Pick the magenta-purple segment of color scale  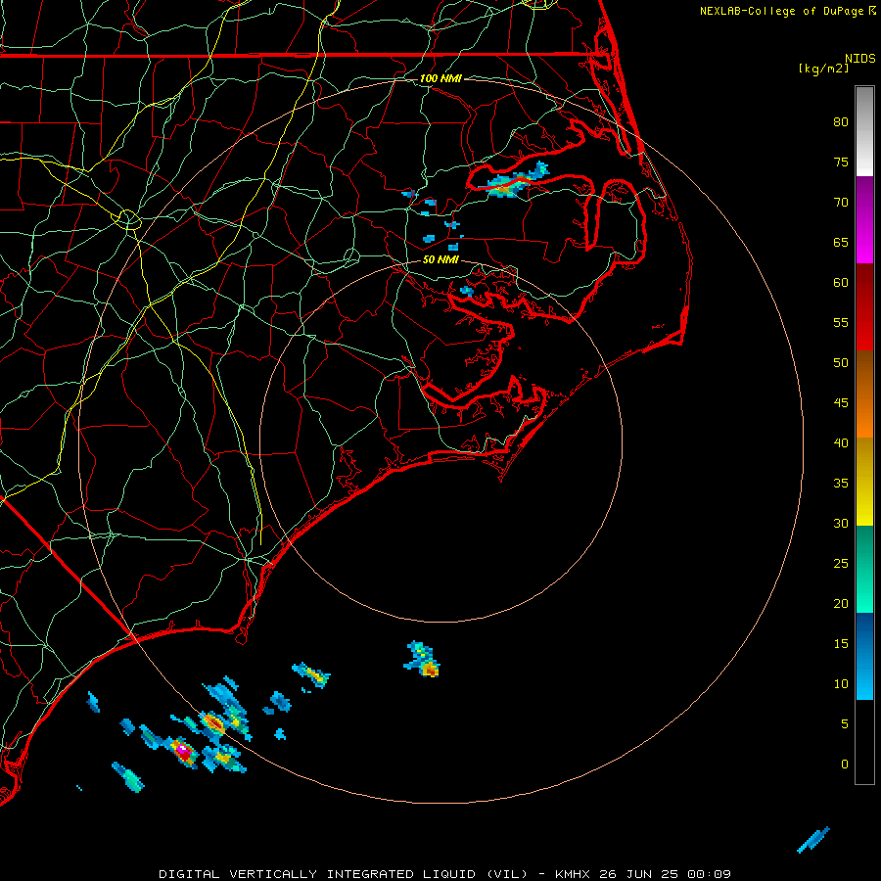click(864, 219)
